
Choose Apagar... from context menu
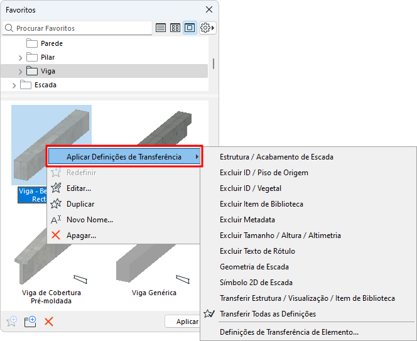coord(123,235)
